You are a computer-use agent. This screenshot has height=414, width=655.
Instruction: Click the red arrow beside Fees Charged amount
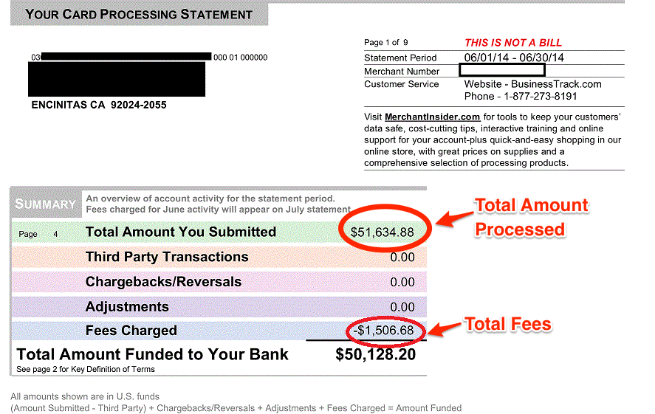[x=445, y=328]
